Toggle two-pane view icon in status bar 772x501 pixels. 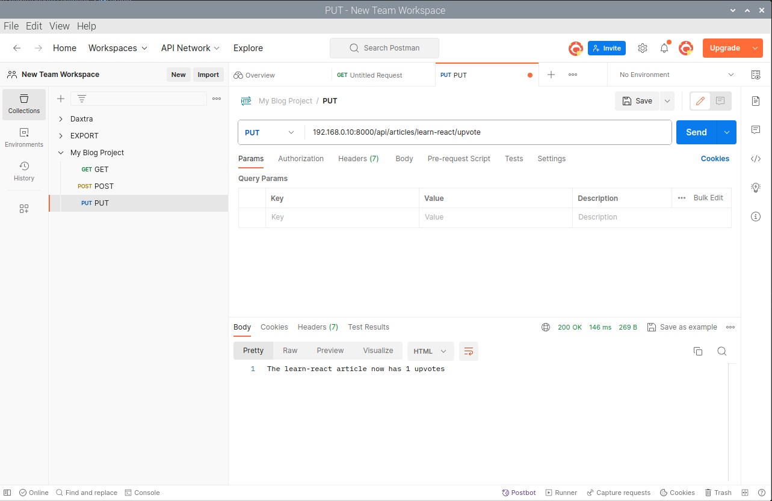[745, 493]
